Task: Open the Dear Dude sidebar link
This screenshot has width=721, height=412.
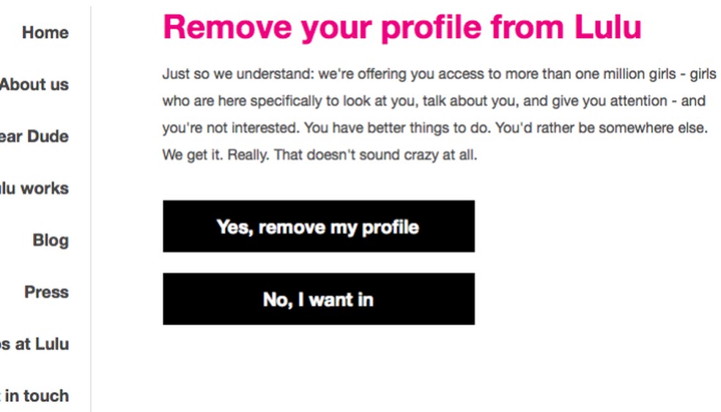Action: [34, 136]
